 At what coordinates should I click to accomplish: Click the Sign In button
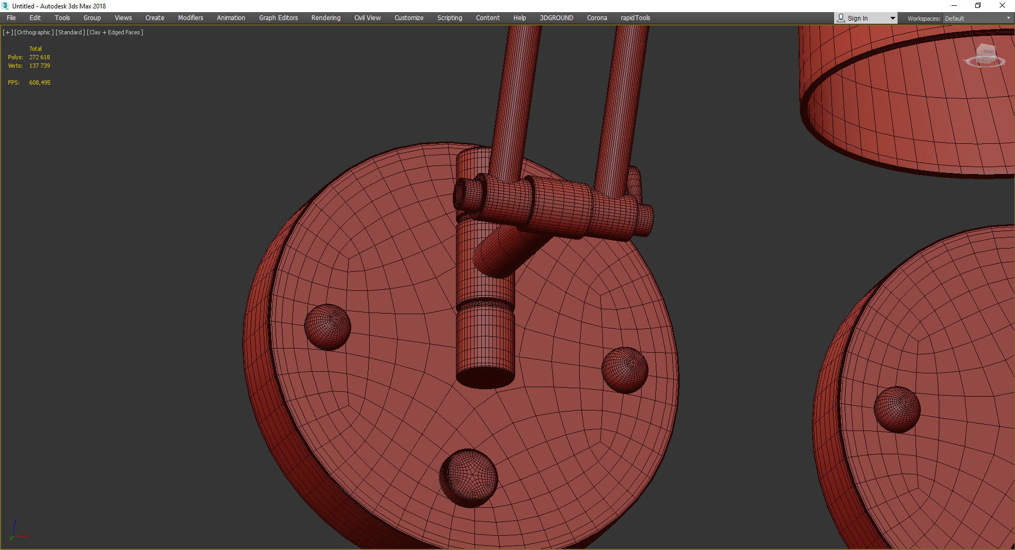pos(857,18)
